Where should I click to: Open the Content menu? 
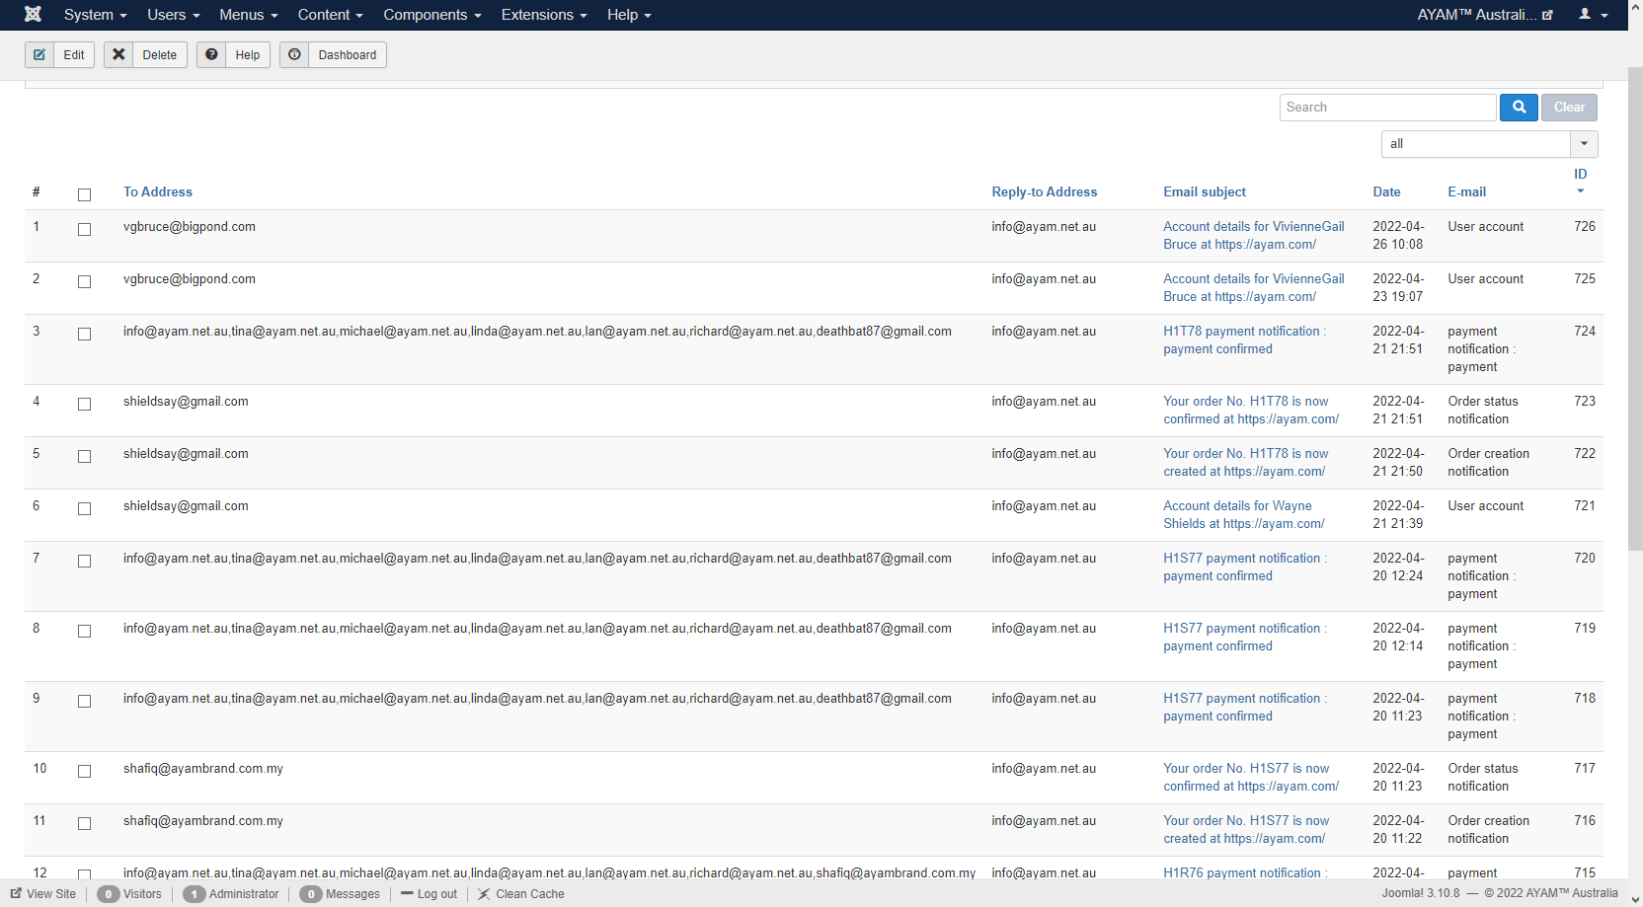[x=330, y=15]
